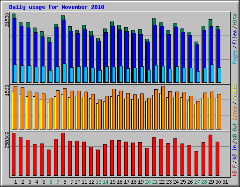Screen dimensions: 240x187
Task: Click day label 29 on x-axis
Action: pyautogui.click(x=211, y=182)
